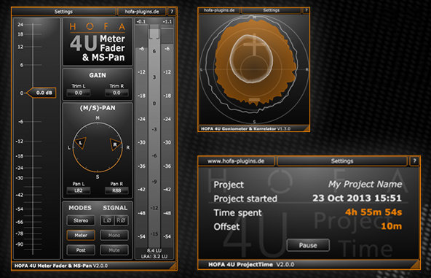Click the 0.0 dB fader handle
The image size is (431, 278).
point(41,93)
